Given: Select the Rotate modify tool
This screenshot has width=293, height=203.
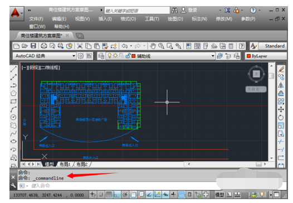Looking at the screenshot, I should tap(281, 117).
